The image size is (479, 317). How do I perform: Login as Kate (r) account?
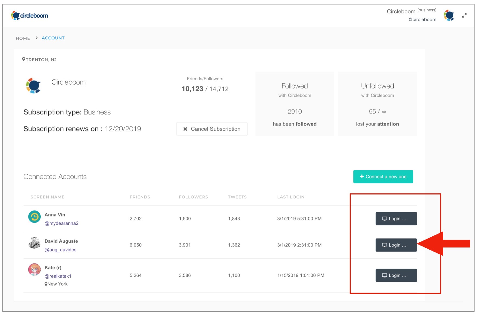(x=396, y=275)
